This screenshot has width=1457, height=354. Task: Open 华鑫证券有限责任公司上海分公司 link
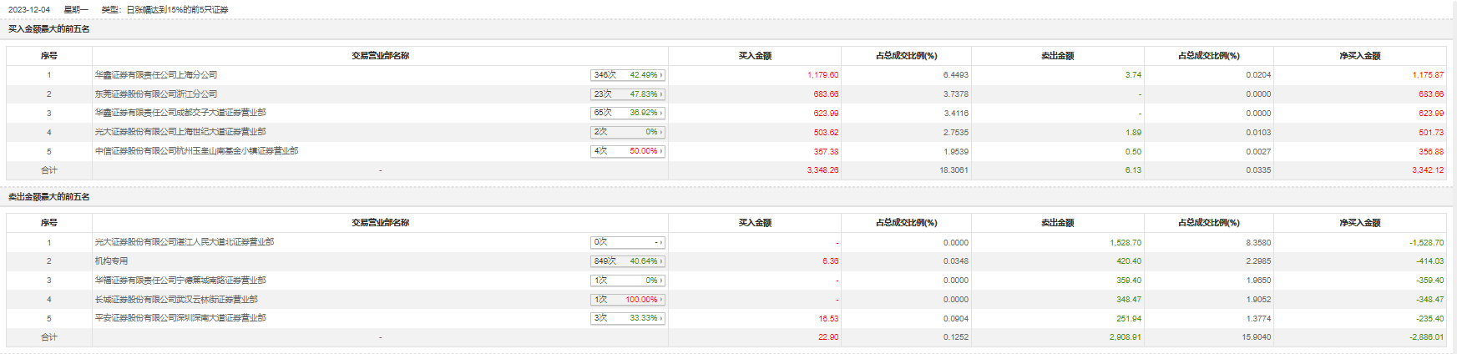tap(156, 75)
